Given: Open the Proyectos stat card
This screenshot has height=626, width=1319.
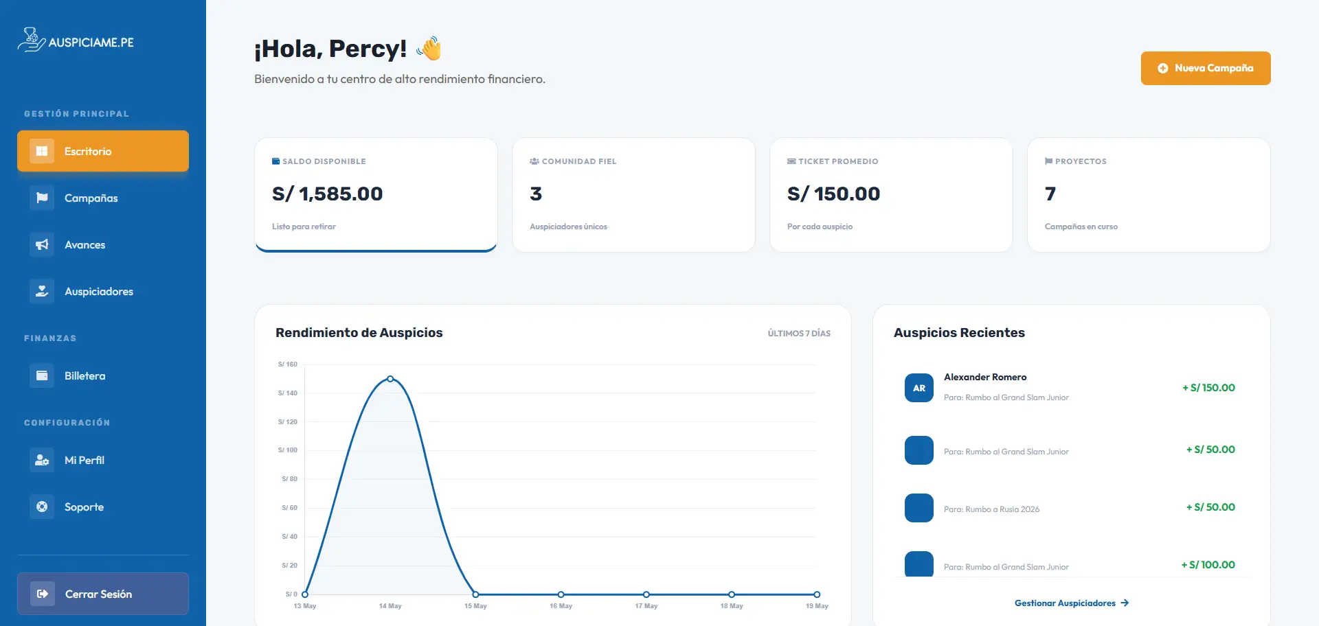Looking at the screenshot, I should (x=1149, y=195).
